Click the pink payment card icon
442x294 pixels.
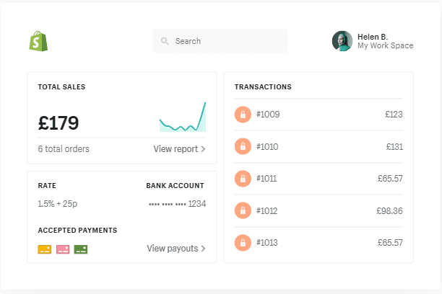(x=63, y=249)
